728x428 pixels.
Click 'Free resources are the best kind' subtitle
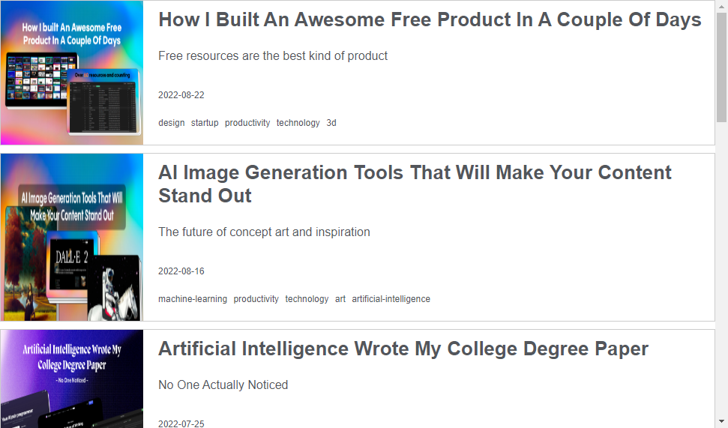click(273, 55)
